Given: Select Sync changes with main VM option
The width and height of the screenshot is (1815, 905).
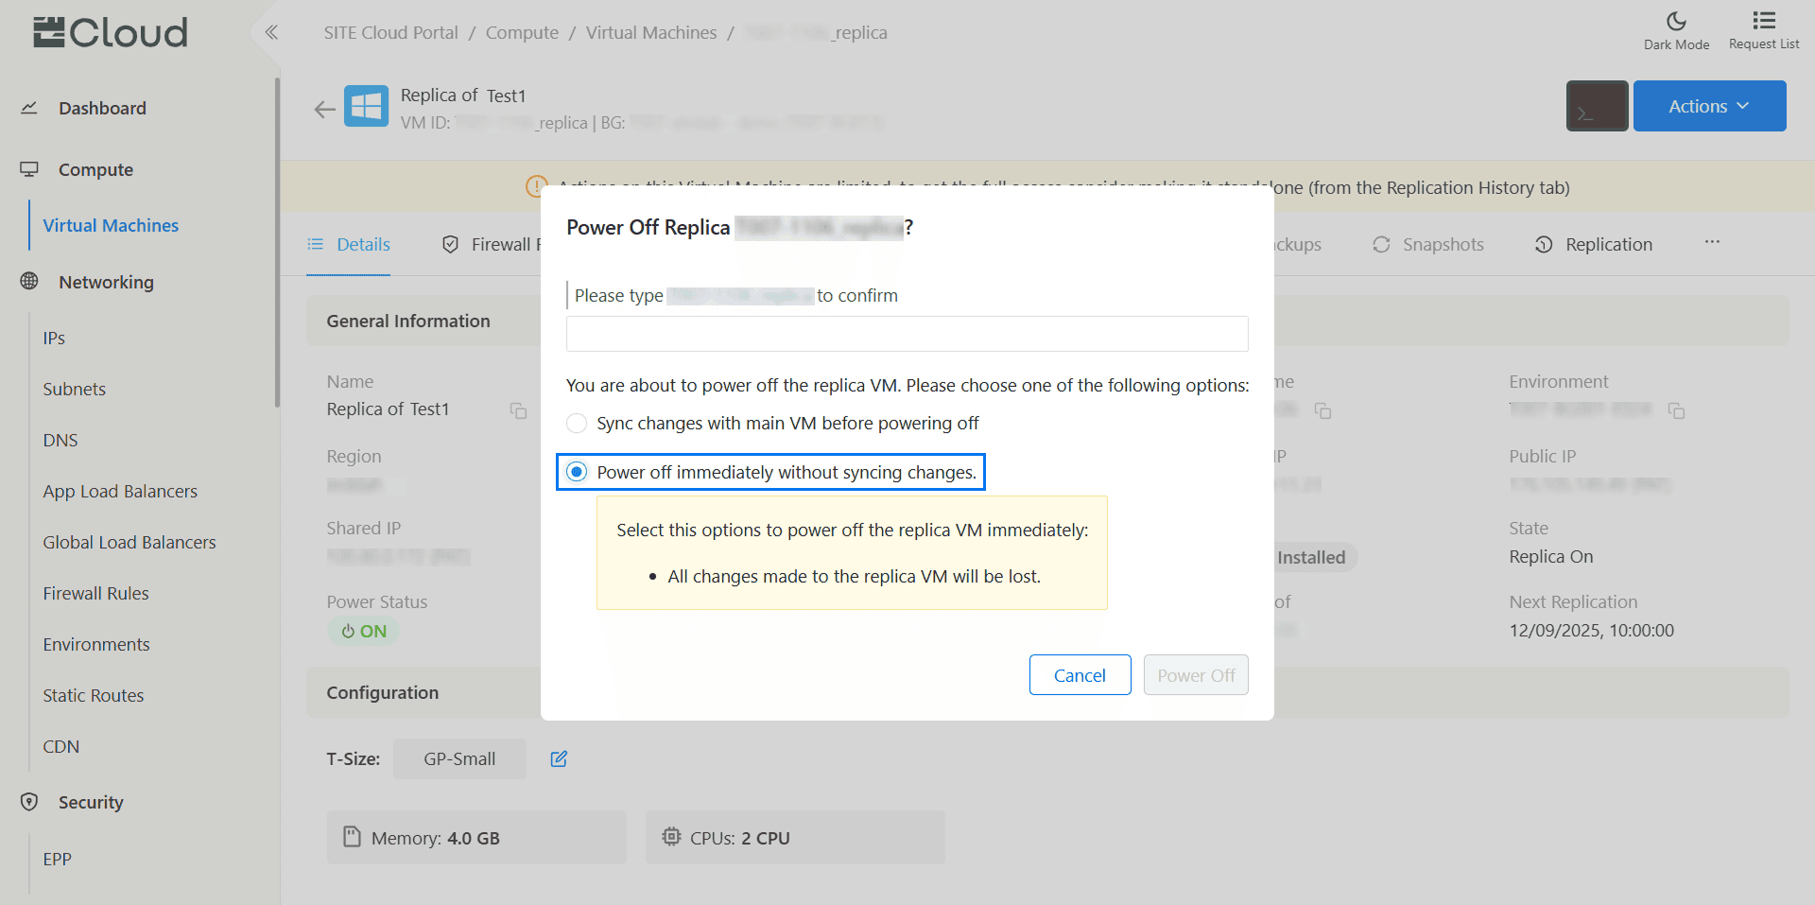Looking at the screenshot, I should [577, 424].
